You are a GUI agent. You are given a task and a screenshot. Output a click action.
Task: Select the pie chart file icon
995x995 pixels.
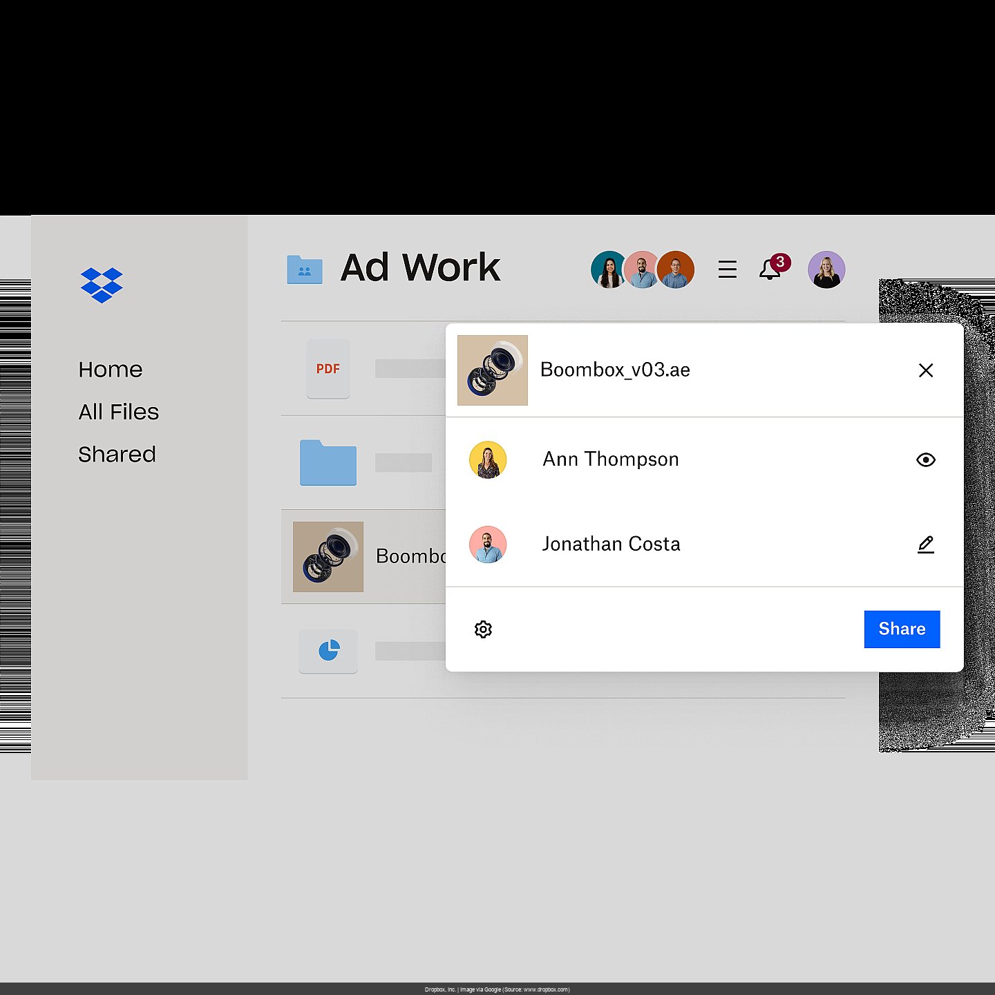point(328,651)
